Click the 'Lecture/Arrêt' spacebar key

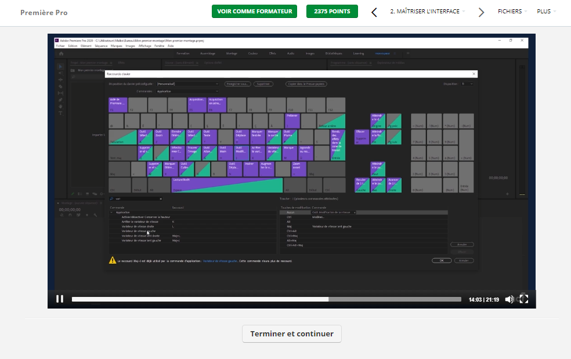[x=227, y=186]
